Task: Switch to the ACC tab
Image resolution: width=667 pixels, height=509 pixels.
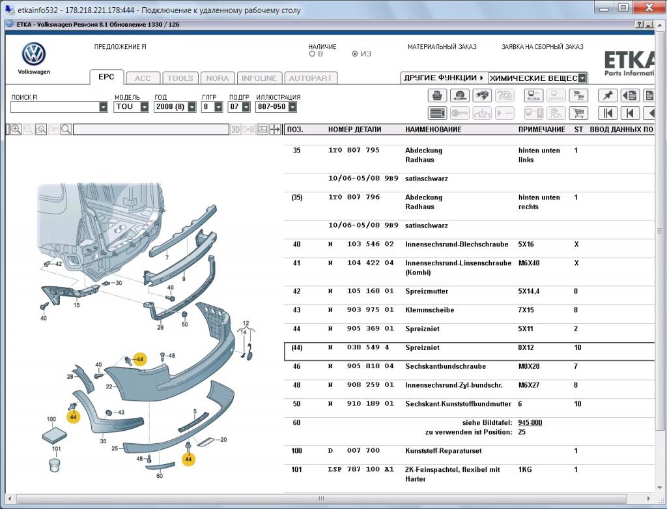Action: click(x=143, y=78)
